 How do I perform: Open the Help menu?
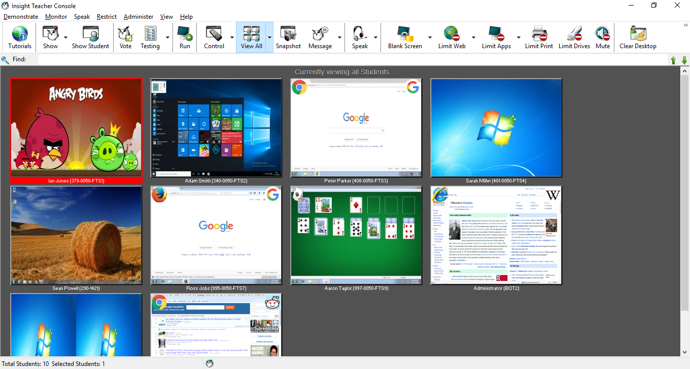pos(186,17)
